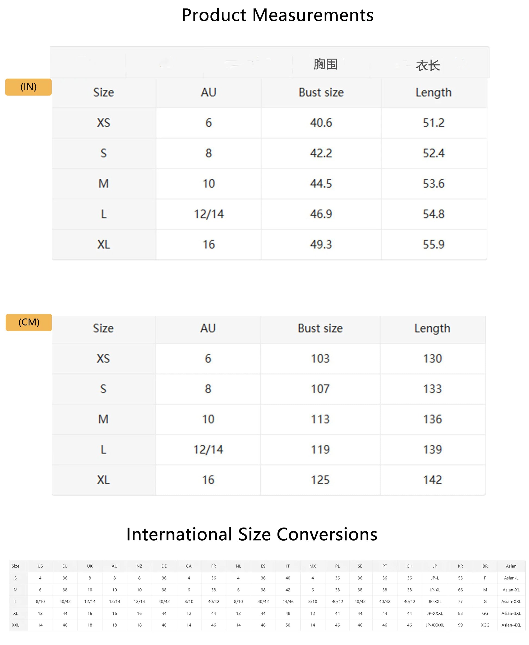The width and height of the screenshot is (529, 645).
Task: Select the Bust size column header
Action: [321, 92]
